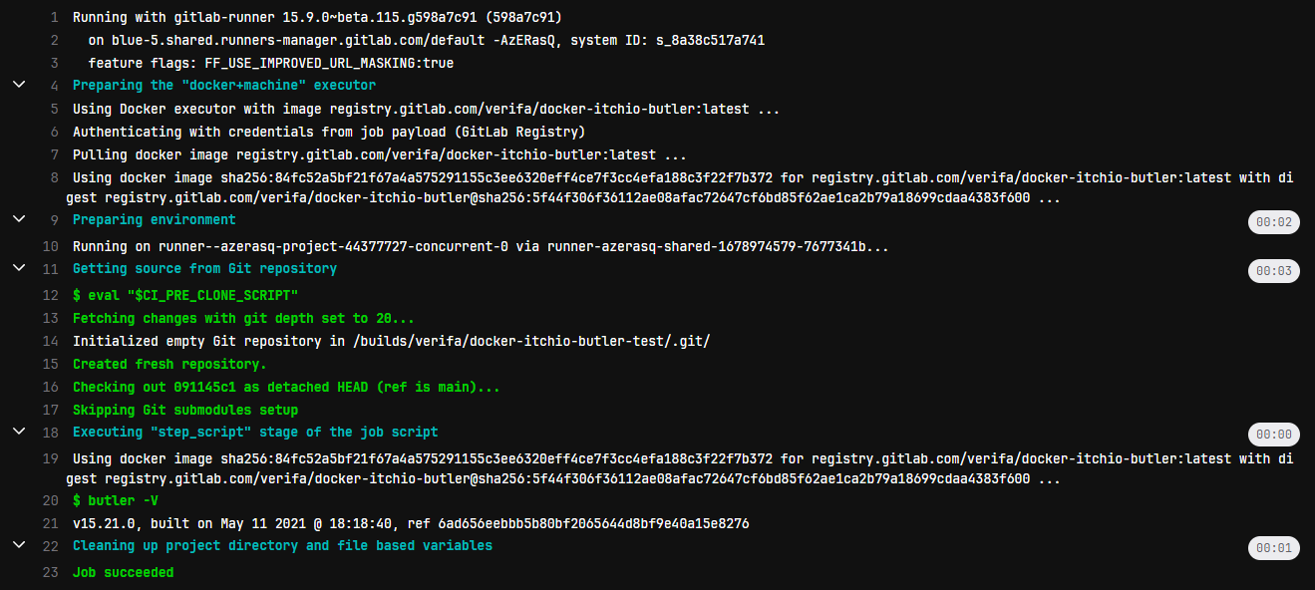
Task: Click the "Getting source from Git repository" header text
Action: click(x=204, y=268)
